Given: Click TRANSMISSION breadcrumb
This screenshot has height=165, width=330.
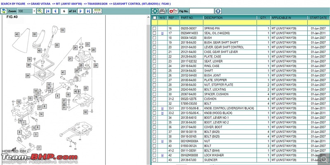Looking at the screenshot, I should coord(97,4).
